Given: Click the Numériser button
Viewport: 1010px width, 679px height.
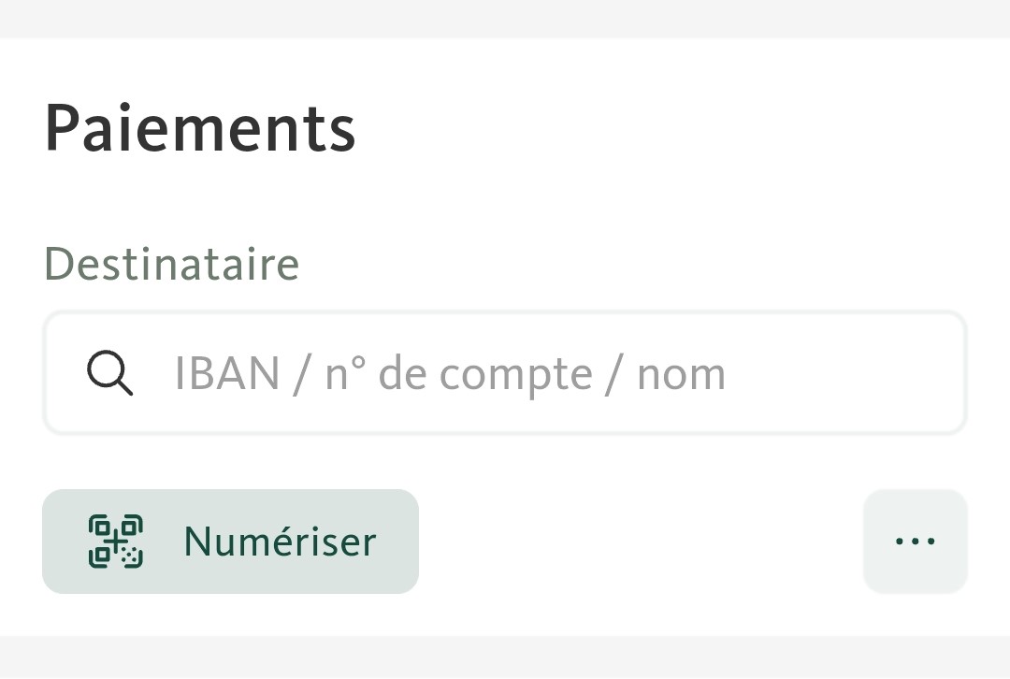Looking at the screenshot, I should (x=231, y=542).
